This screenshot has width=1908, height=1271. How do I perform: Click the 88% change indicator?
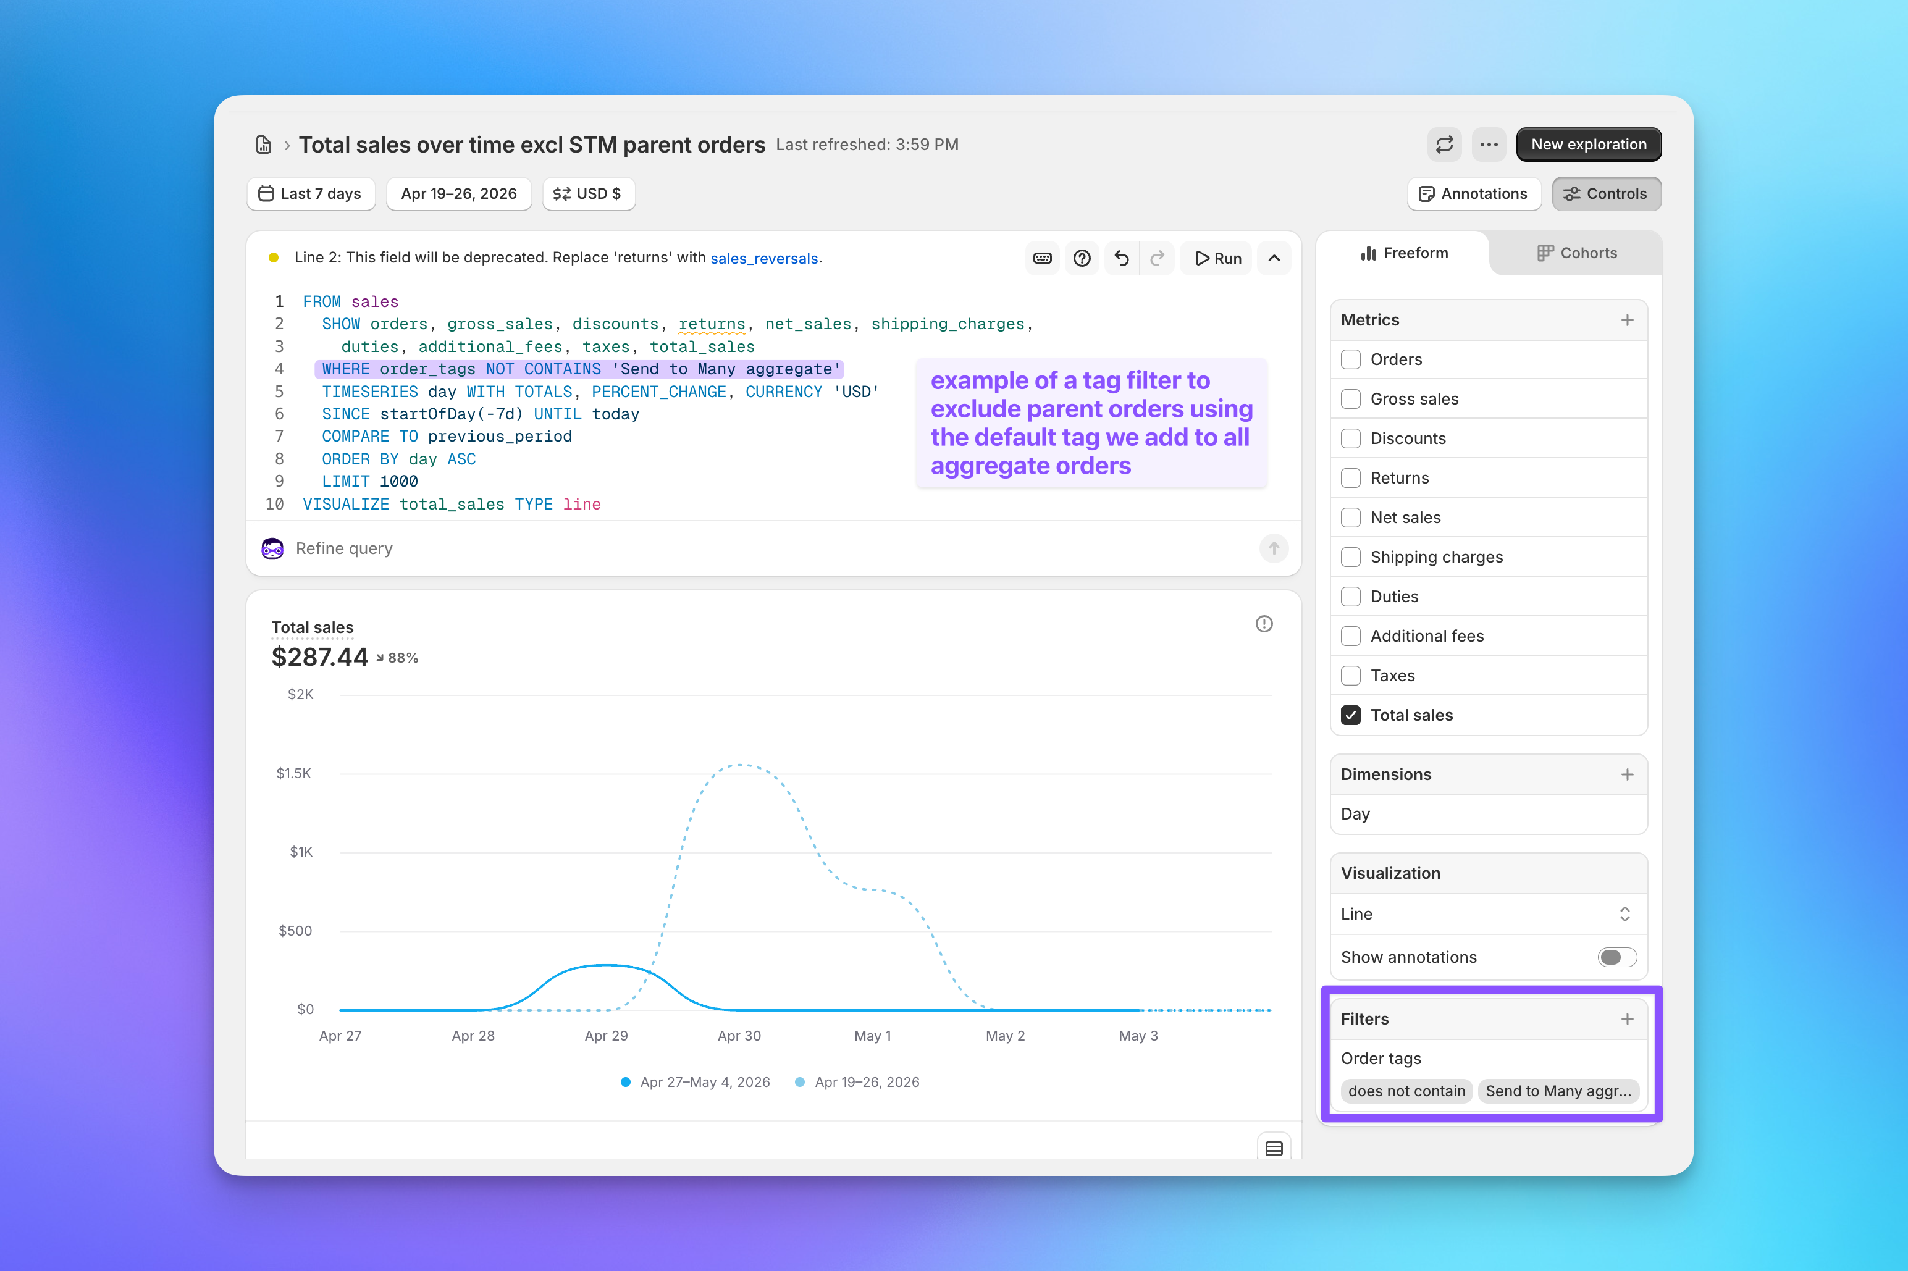pyautogui.click(x=397, y=659)
